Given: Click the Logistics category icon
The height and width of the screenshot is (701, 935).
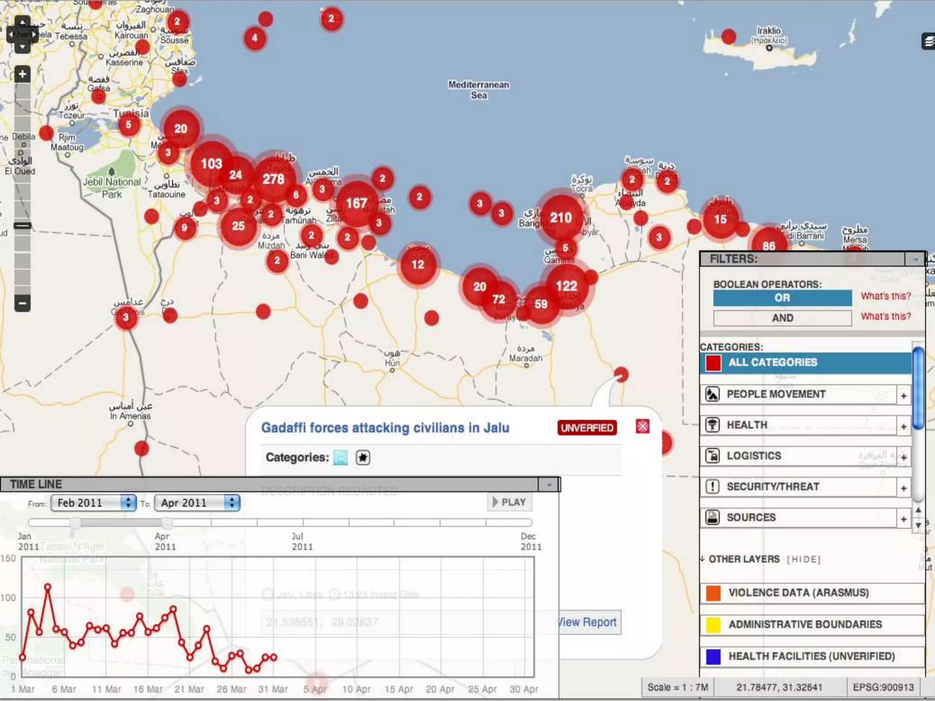Looking at the screenshot, I should 712,455.
